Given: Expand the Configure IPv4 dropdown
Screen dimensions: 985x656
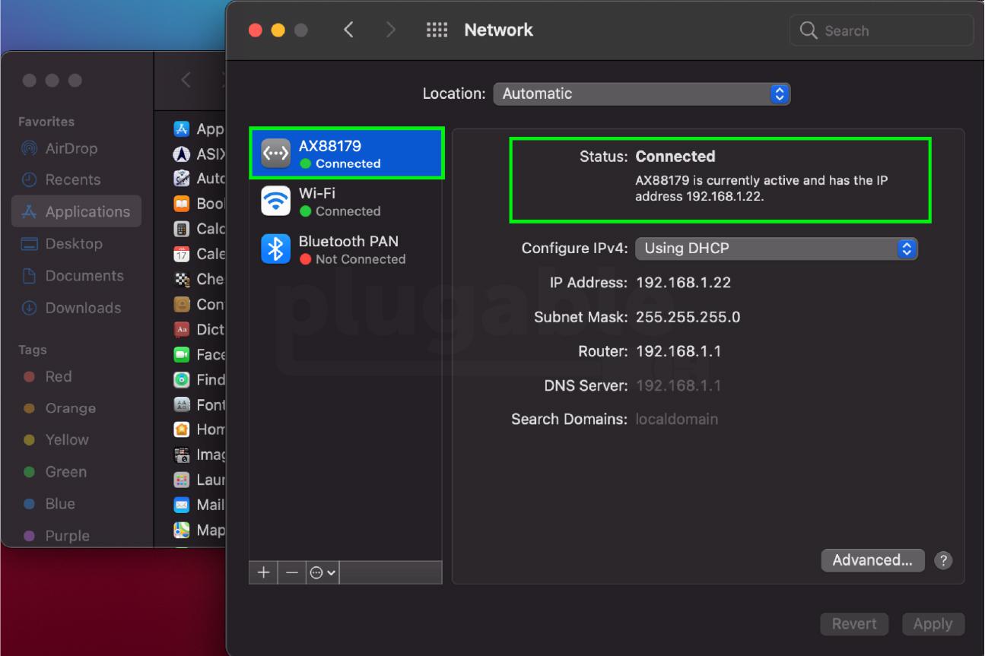Looking at the screenshot, I should pos(776,249).
